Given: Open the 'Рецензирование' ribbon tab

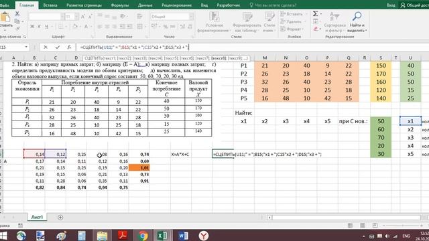Looking at the screenshot, I should (176, 5).
